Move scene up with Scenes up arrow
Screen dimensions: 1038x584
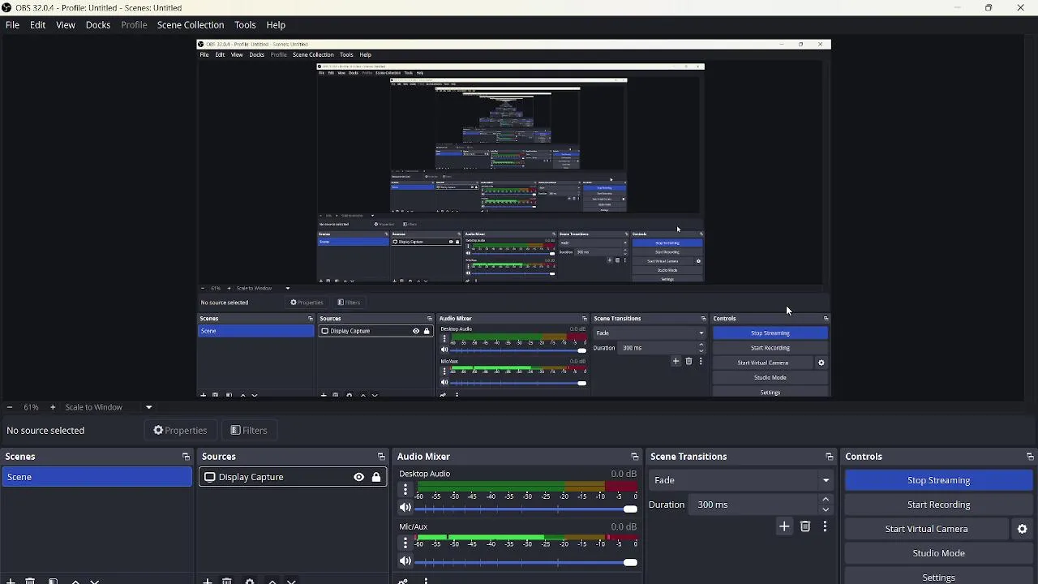point(75,581)
